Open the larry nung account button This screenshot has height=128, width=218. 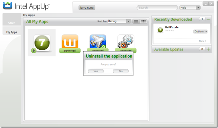click(x=87, y=8)
